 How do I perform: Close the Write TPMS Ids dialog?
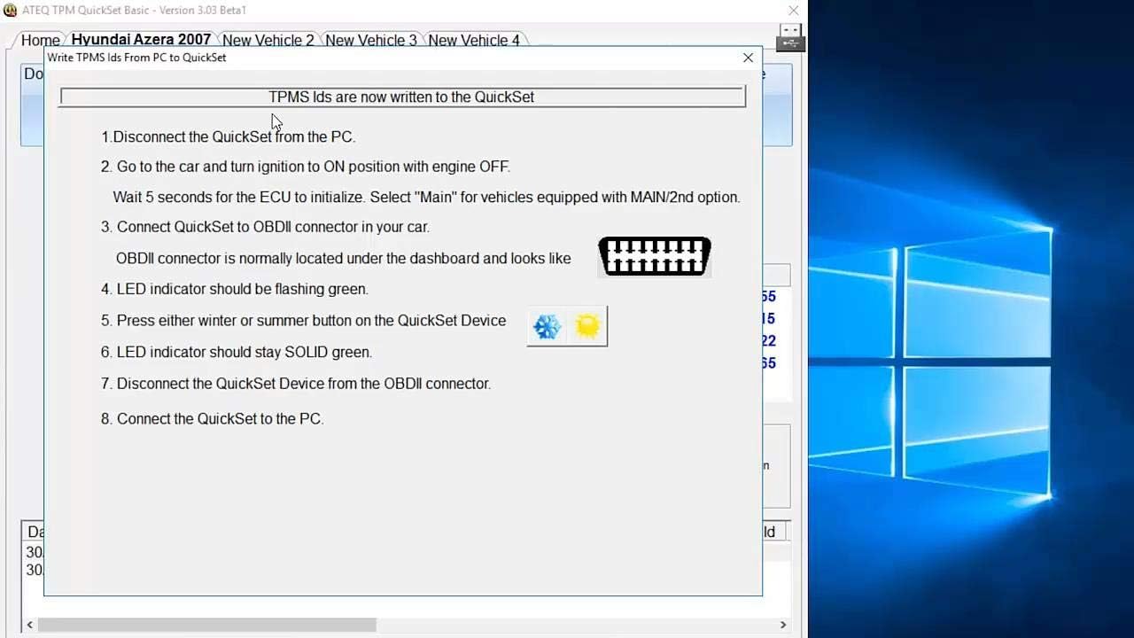748,58
